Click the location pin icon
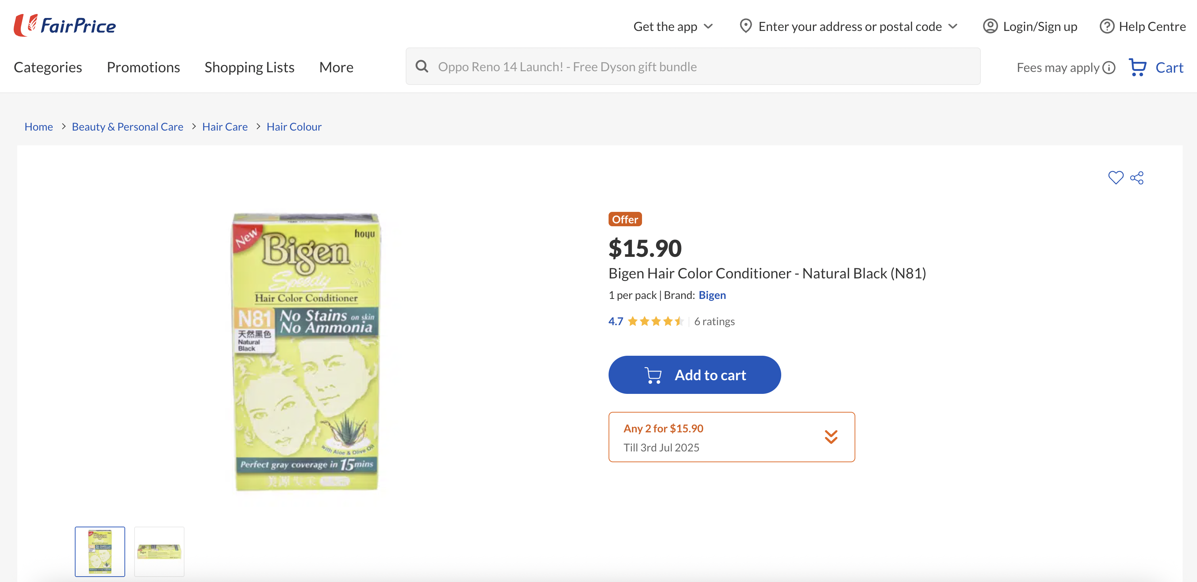Viewport: 1197px width, 582px height. click(745, 26)
